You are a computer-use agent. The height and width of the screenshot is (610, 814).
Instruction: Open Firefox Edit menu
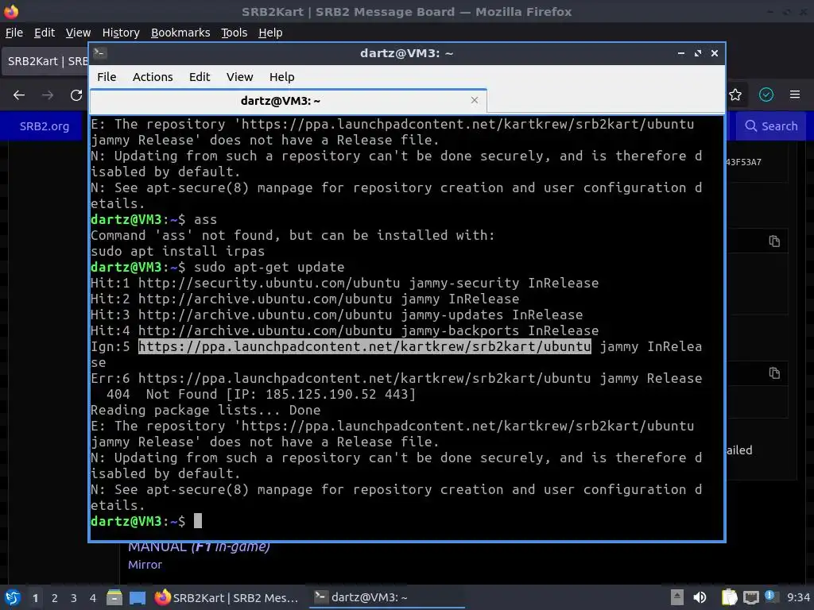click(x=45, y=33)
